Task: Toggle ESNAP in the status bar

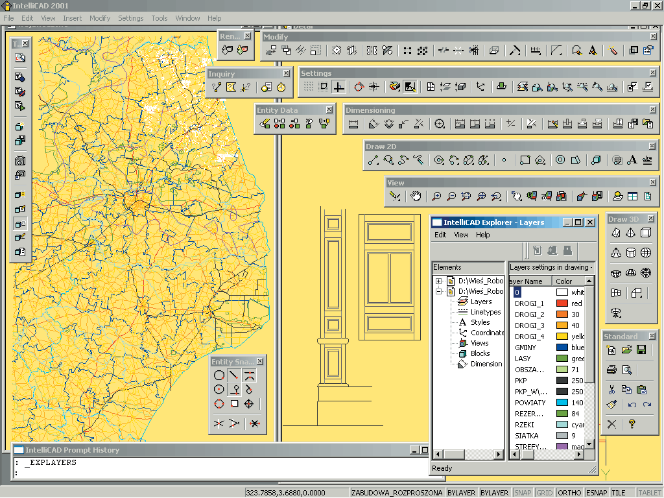Action: click(x=597, y=493)
